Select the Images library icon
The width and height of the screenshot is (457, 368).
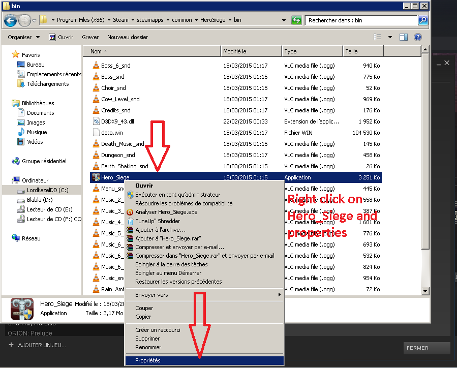pyautogui.click(x=21, y=122)
